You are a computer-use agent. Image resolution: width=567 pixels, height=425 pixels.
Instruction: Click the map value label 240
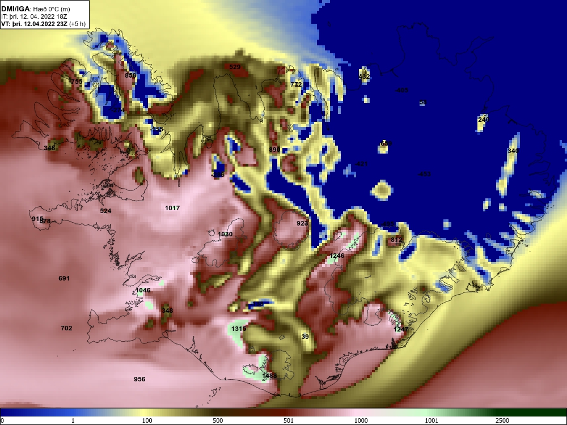484,120
